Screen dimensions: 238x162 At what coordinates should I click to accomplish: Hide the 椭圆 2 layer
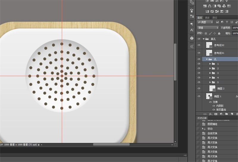(199, 88)
